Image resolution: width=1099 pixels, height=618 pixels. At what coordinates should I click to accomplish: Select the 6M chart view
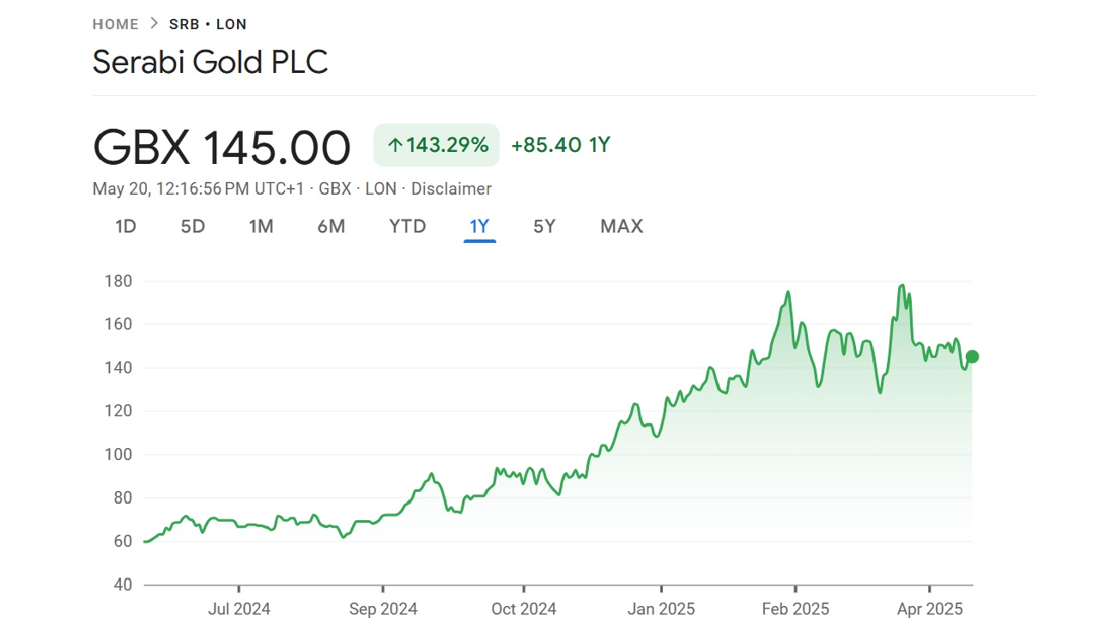(331, 226)
